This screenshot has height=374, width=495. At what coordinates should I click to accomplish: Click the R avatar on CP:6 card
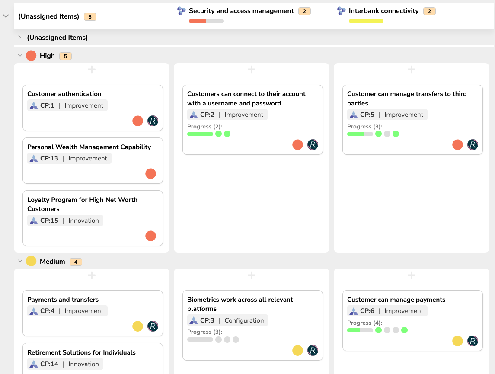pos(473,341)
